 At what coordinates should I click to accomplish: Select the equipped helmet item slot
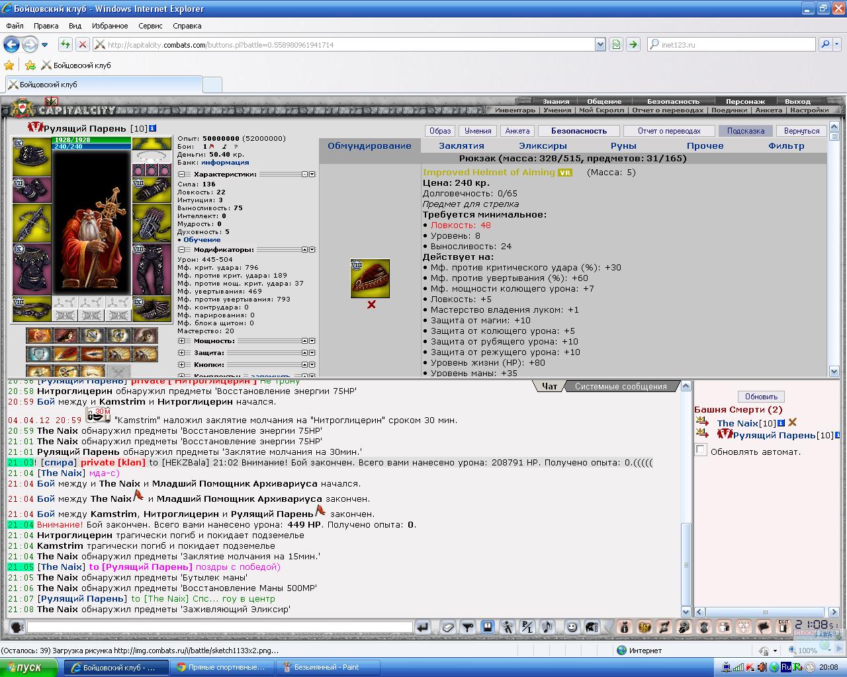[32, 157]
